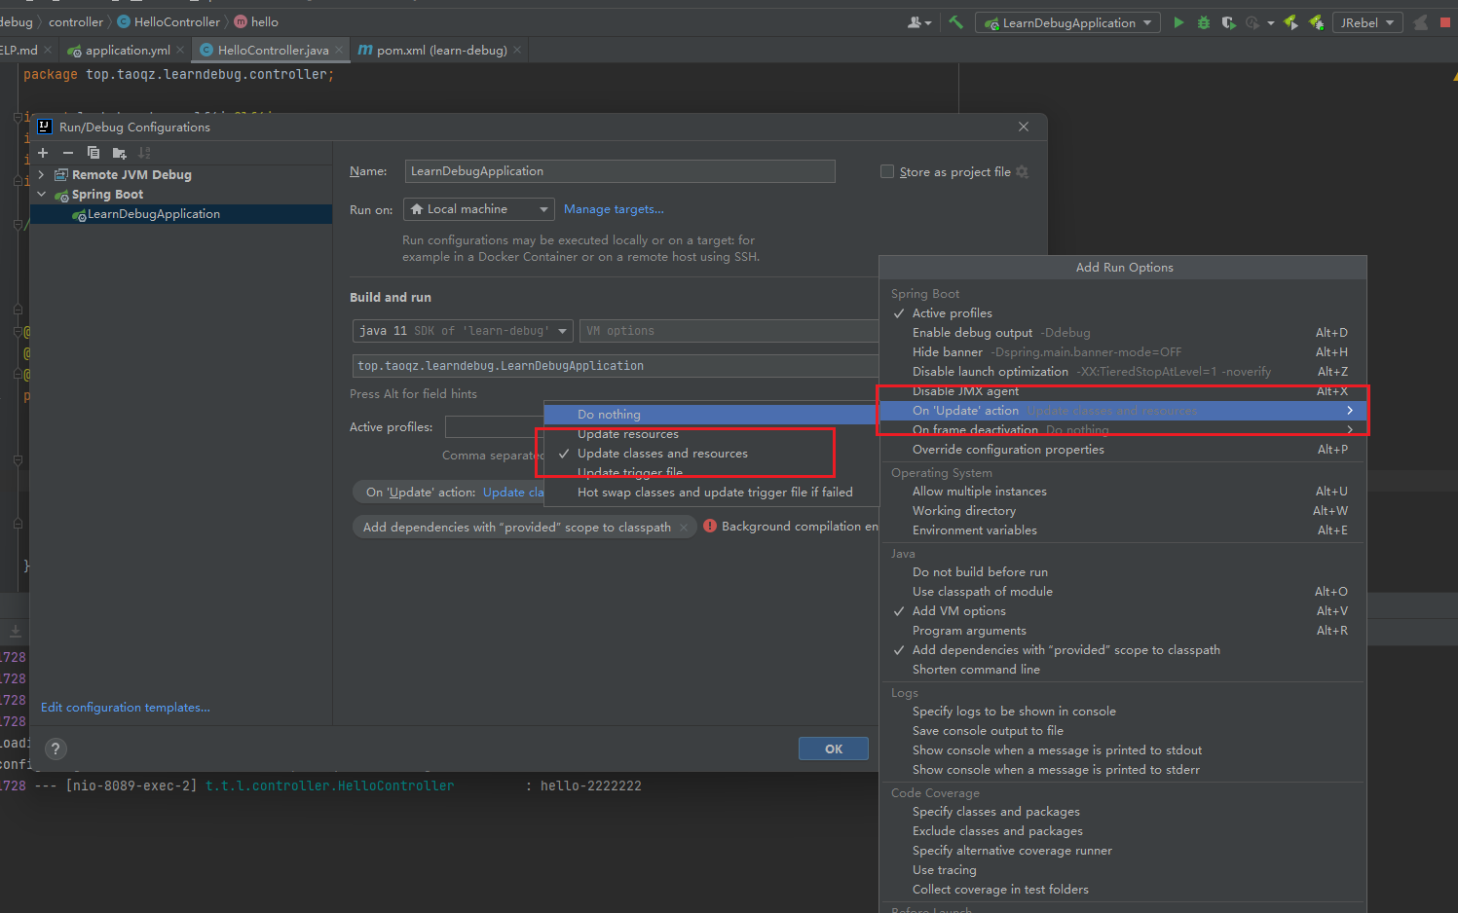The width and height of the screenshot is (1458, 913).
Task: Click the 'Update cla' link after On 'Update' action
Action: [513, 493]
